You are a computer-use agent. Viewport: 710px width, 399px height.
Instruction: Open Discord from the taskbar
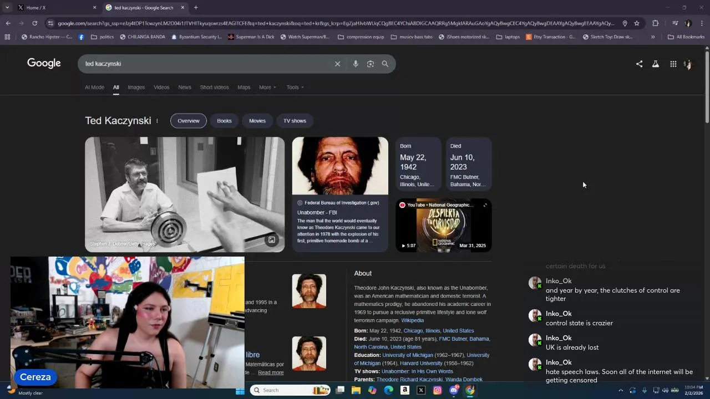[454, 390]
